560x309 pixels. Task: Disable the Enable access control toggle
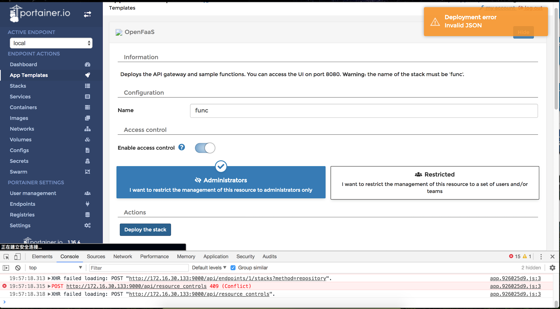coord(205,148)
